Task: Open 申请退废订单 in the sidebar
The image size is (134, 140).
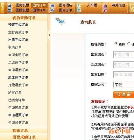Action: coord(18,70)
